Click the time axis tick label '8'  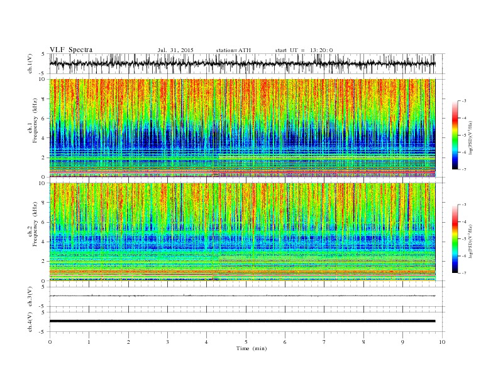pyautogui.click(x=363, y=342)
